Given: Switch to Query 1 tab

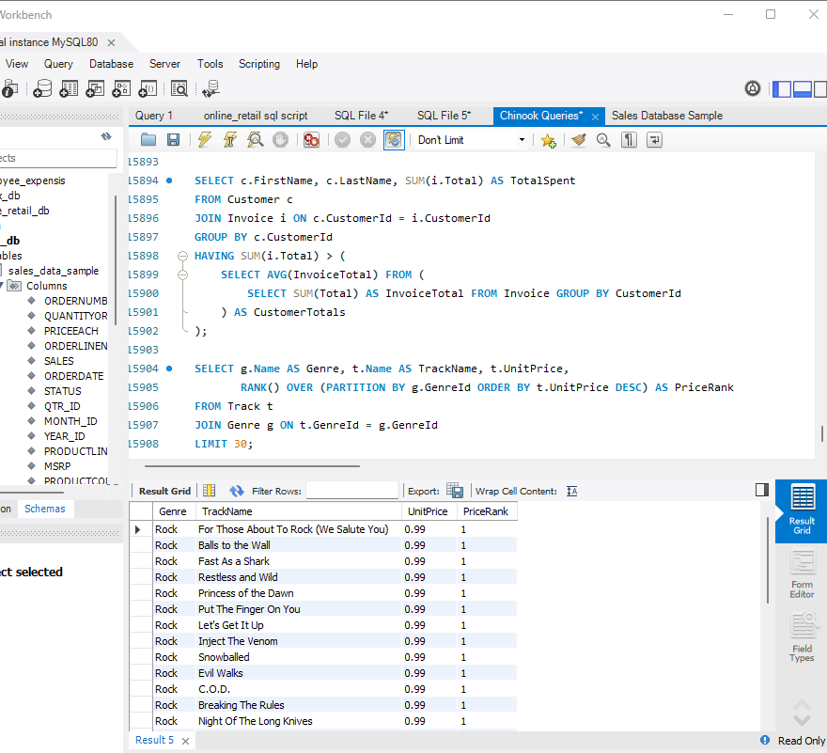Looking at the screenshot, I should click(154, 116).
